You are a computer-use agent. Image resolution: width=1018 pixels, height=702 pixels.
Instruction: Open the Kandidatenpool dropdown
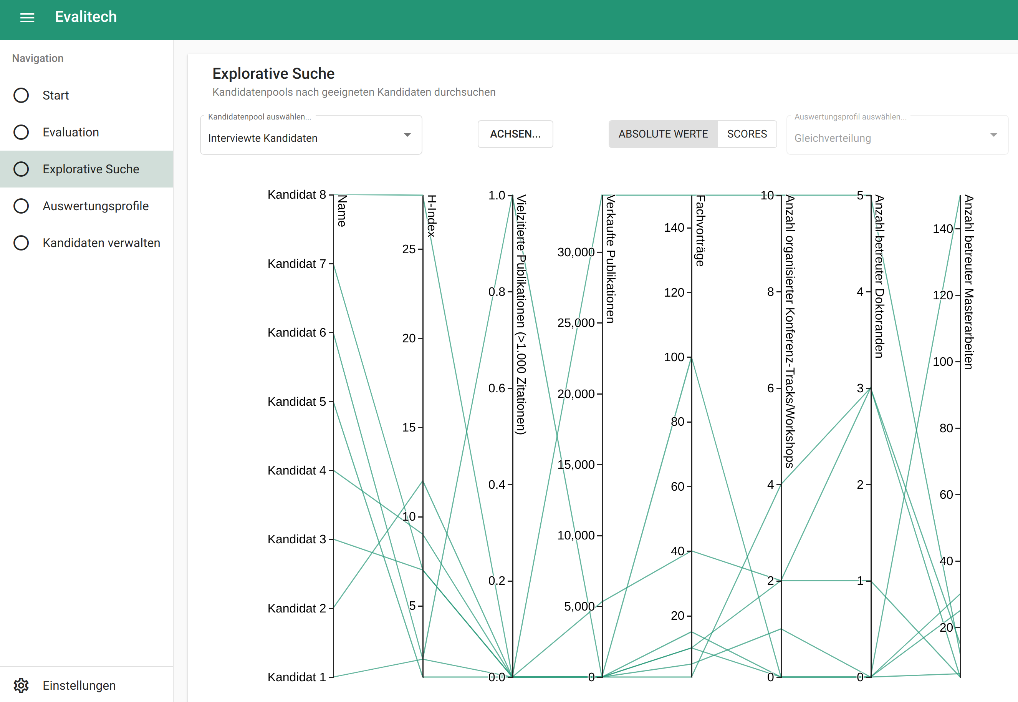pyautogui.click(x=311, y=136)
